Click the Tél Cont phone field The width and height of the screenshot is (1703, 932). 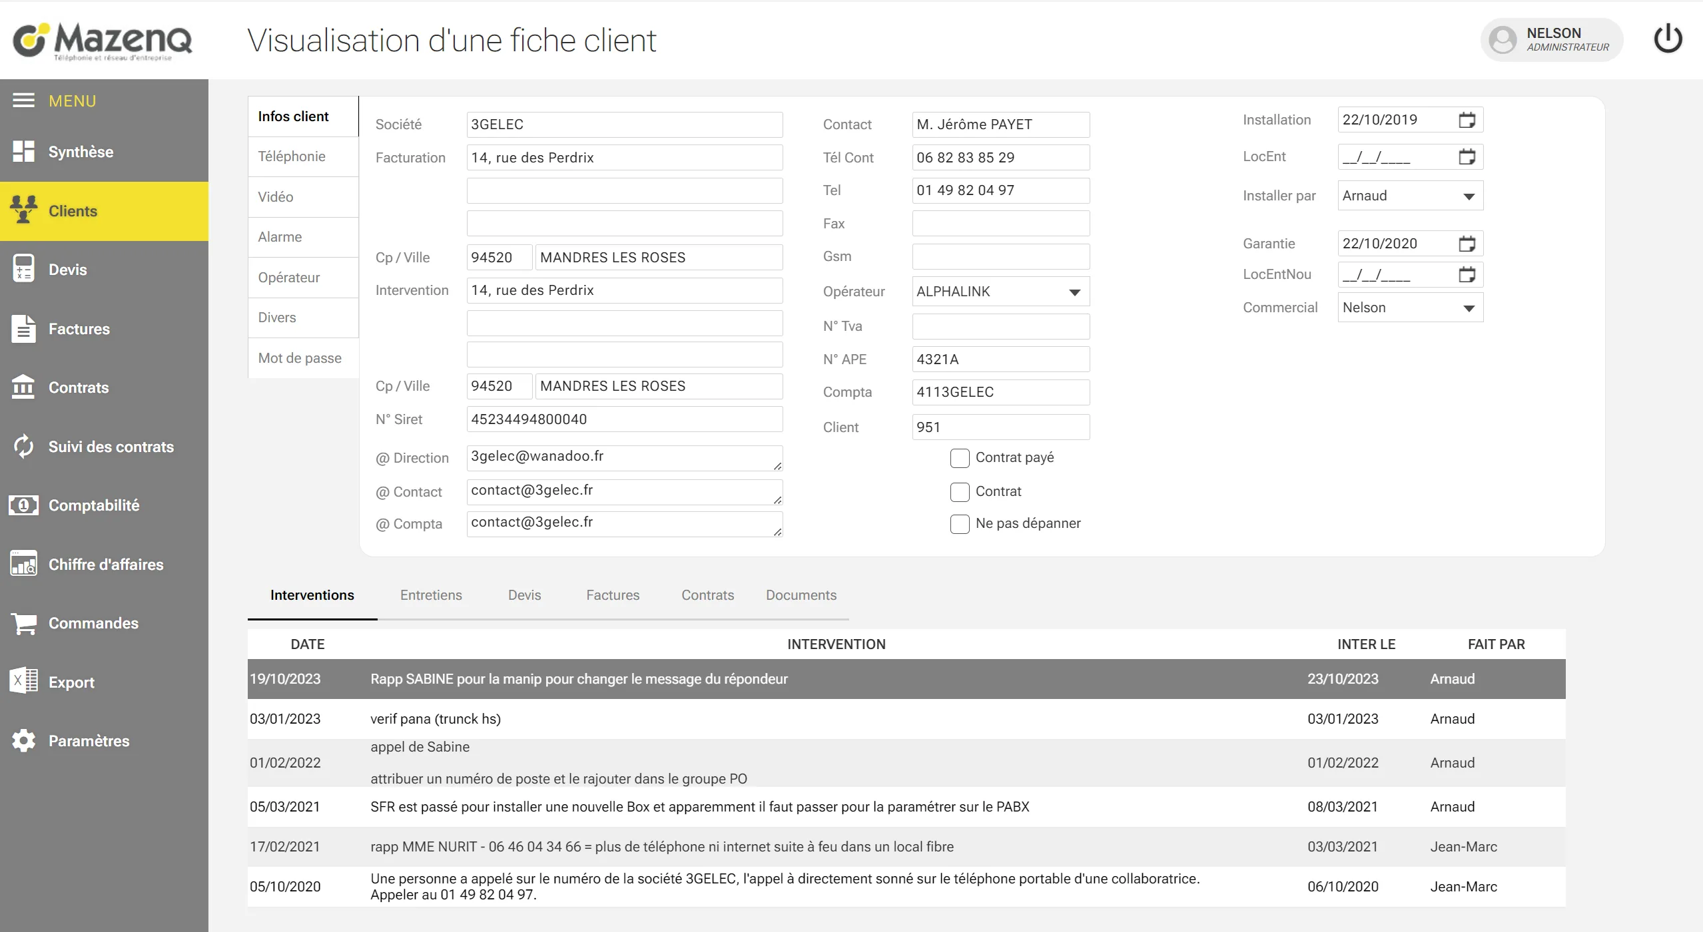(x=1000, y=158)
